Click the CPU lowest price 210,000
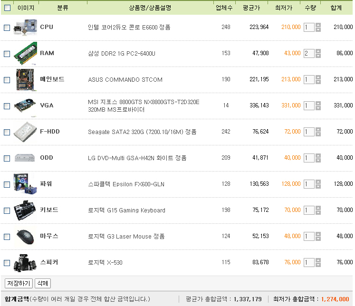 click(291, 27)
